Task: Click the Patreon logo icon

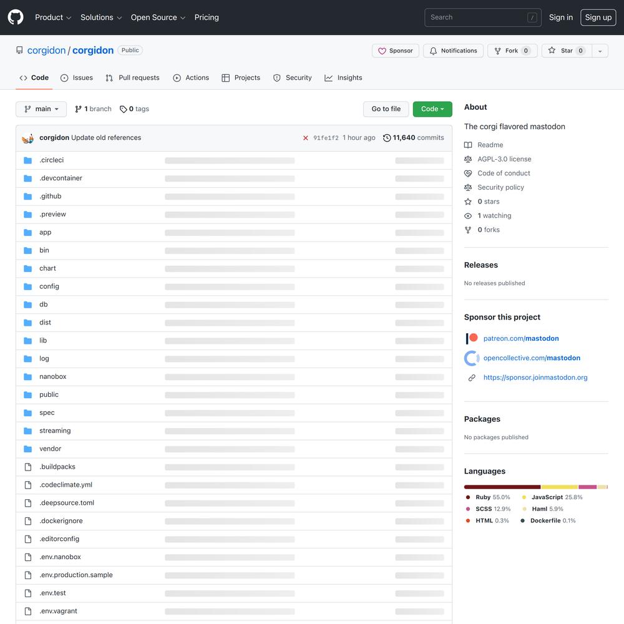Action: click(472, 338)
